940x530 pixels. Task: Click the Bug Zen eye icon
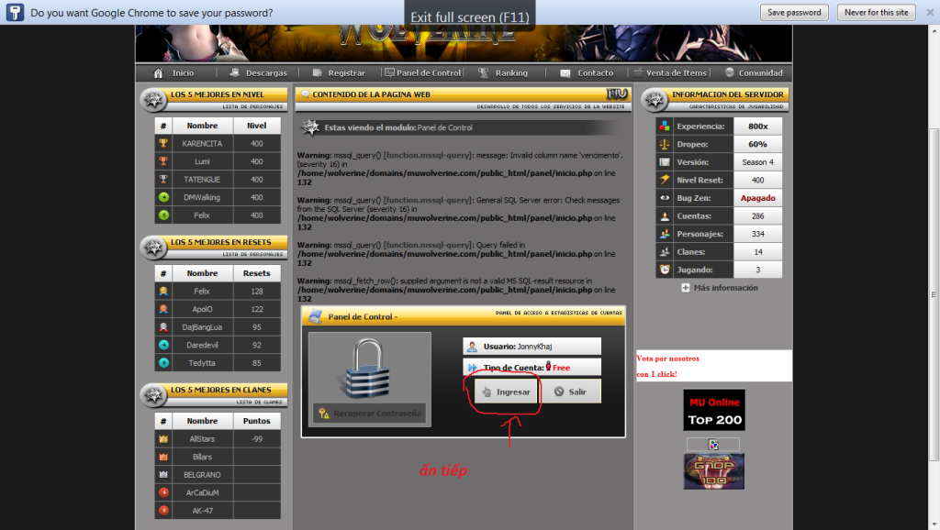(665, 198)
